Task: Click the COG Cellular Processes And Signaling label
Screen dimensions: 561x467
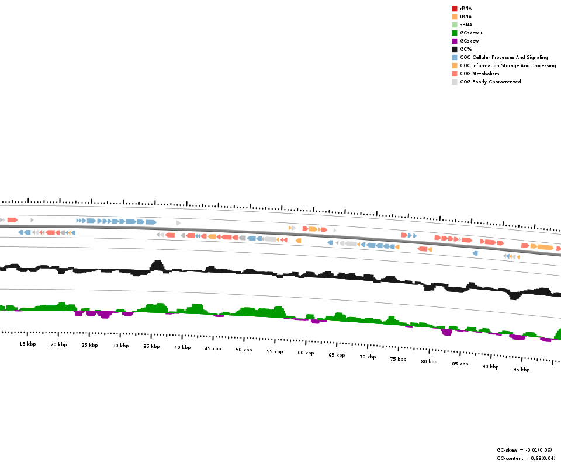Action: click(504, 57)
